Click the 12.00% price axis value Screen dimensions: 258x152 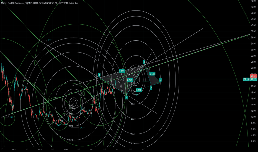coord(254,111)
